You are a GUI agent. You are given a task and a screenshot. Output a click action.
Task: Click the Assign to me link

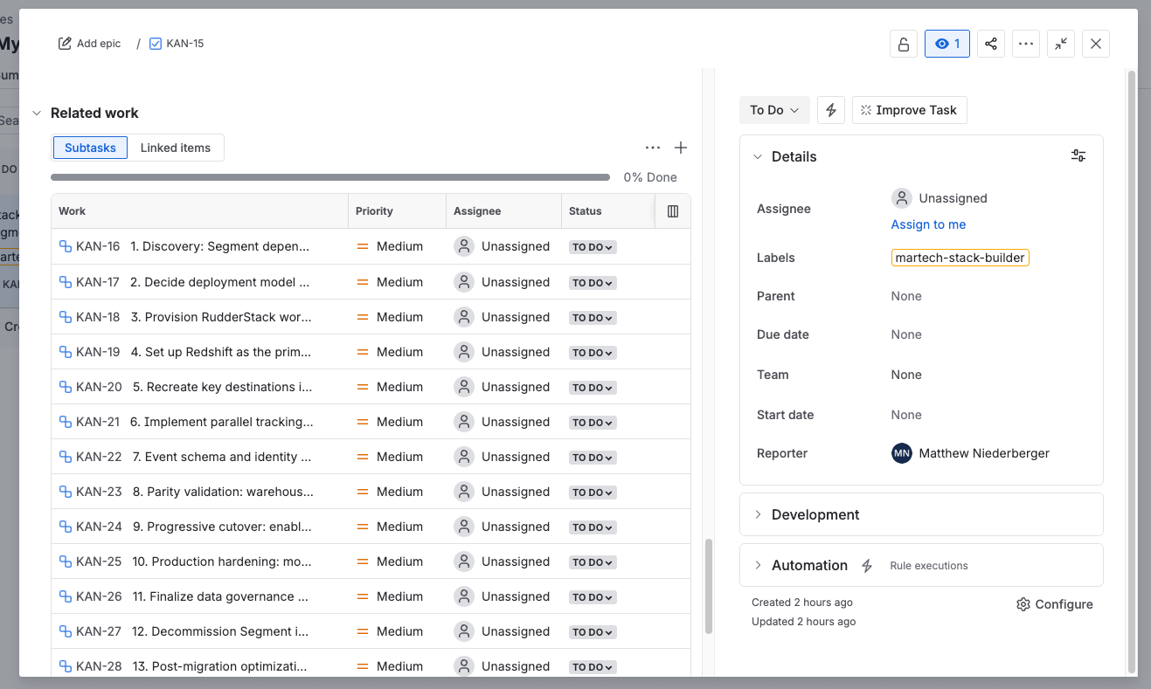[928, 224]
